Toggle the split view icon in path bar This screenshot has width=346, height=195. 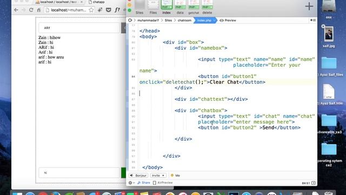[313, 20]
